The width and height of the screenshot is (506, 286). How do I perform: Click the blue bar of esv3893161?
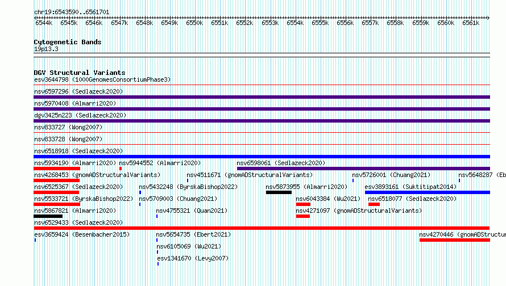click(x=428, y=192)
